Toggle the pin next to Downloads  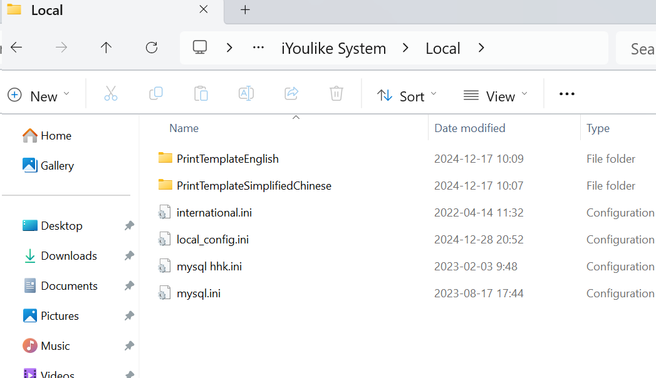129,256
